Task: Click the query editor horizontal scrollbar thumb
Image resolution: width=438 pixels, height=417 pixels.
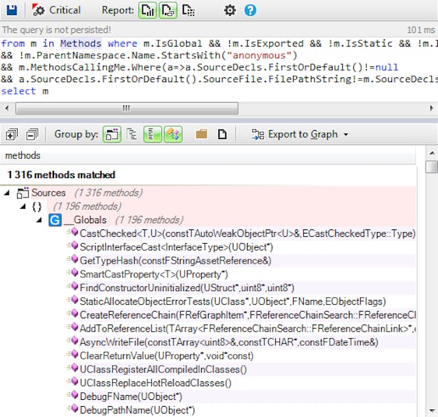Action: 127,108
